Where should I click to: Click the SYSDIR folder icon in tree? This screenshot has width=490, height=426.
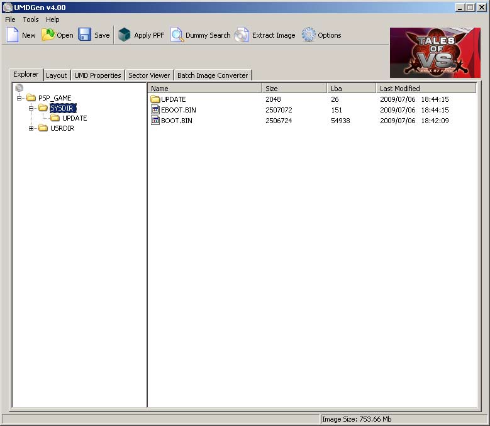[43, 108]
